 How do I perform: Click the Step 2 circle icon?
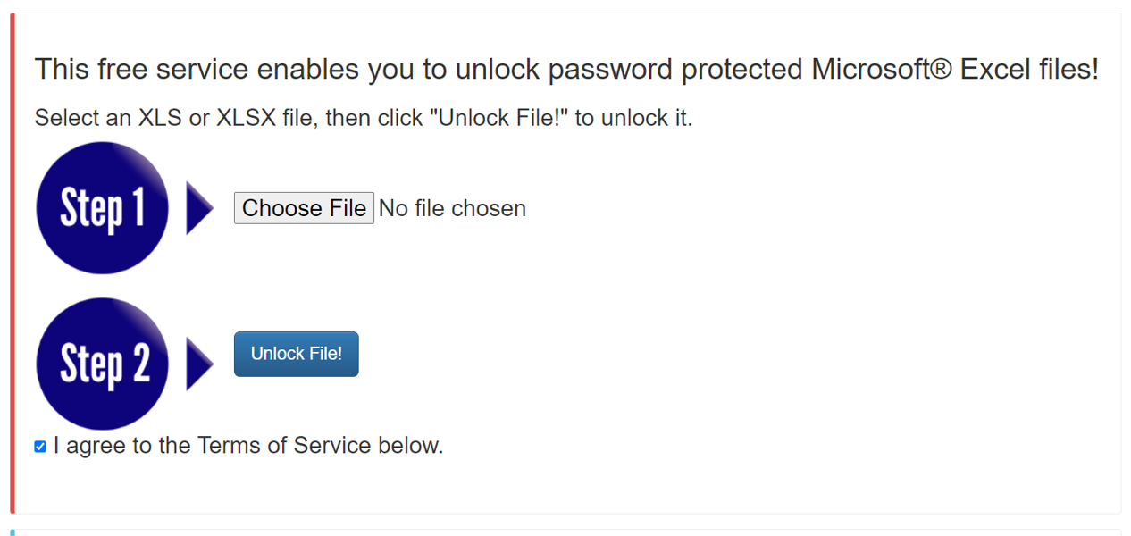click(x=102, y=364)
